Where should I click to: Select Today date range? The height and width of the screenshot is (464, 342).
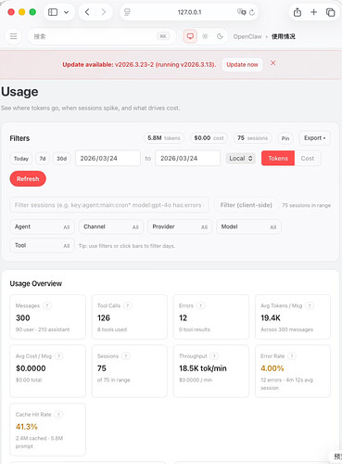pos(21,159)
